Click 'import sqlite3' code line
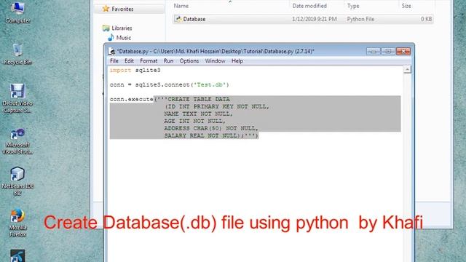Screen dimensions: 466x262 pyautogui.click(x=135, y=70)
